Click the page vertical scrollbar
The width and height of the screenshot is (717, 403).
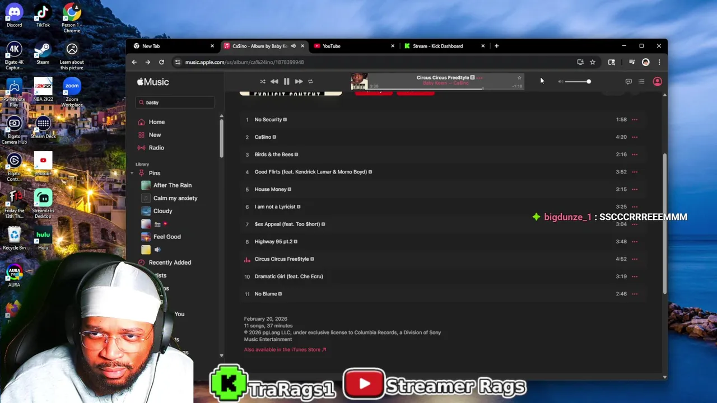665,223
